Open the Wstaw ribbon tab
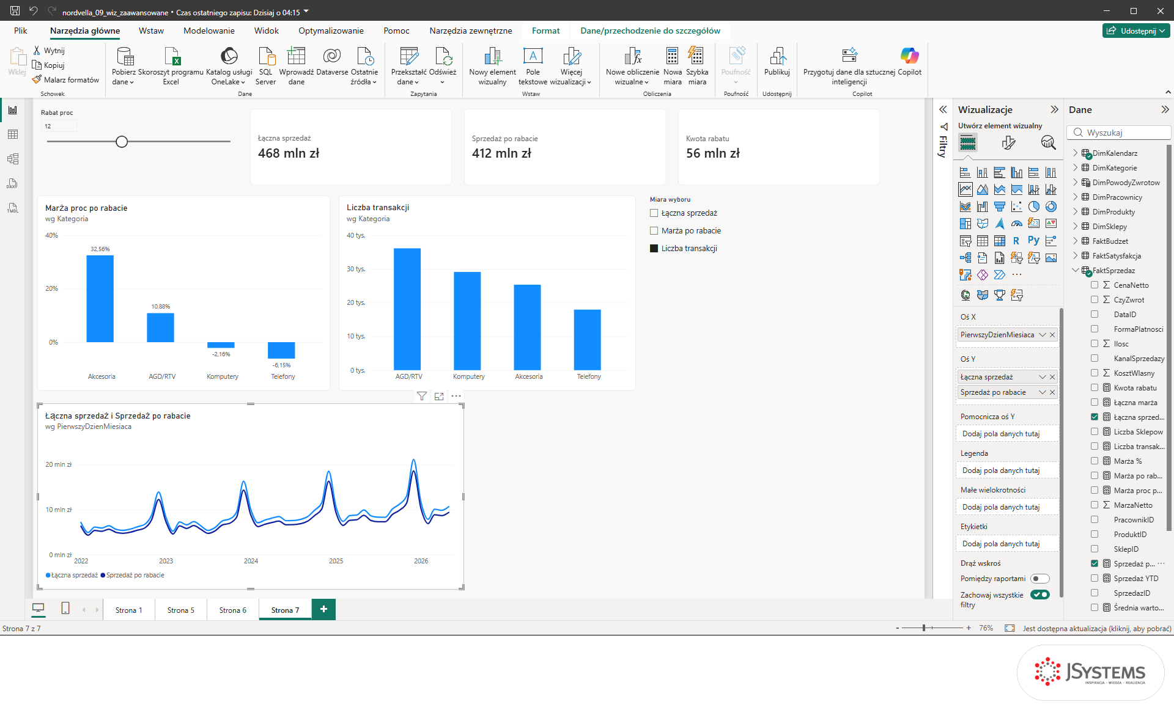This screenshot has height=710, width=1174. point(151,31)
